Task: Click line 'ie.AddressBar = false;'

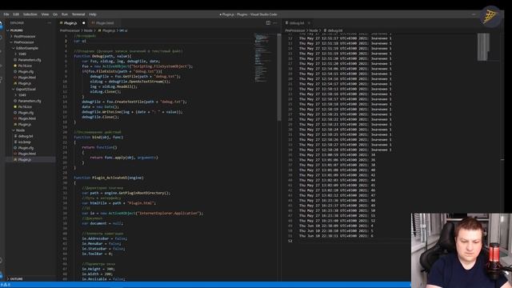Action: [105, 238]
